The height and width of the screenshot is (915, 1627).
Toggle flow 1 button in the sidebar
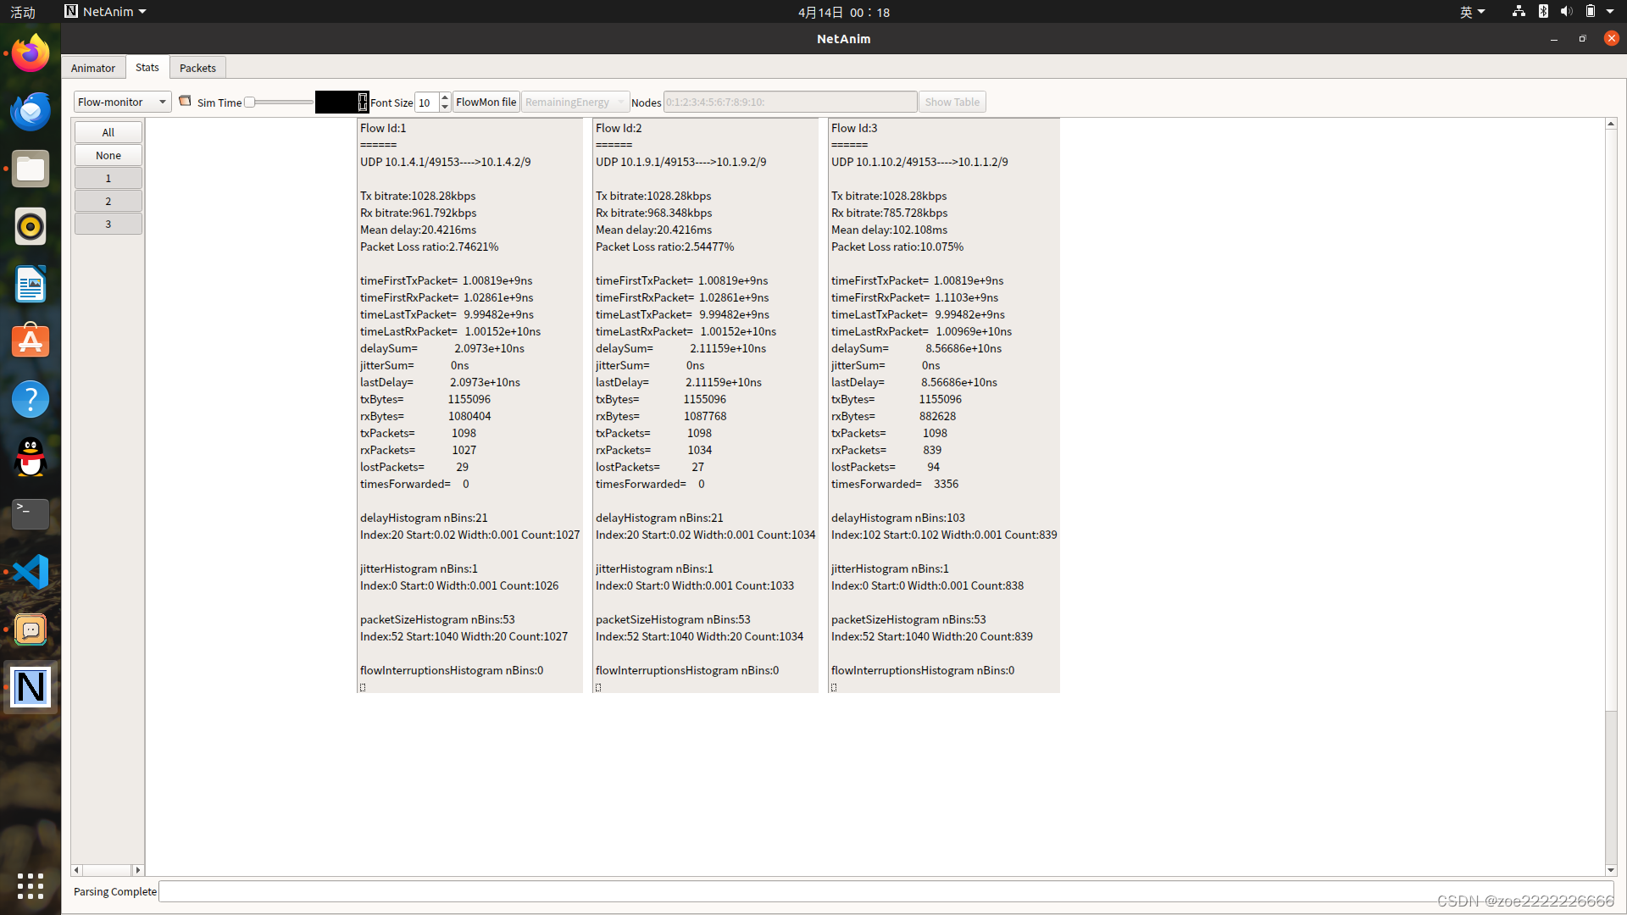(x=108, y=178)
